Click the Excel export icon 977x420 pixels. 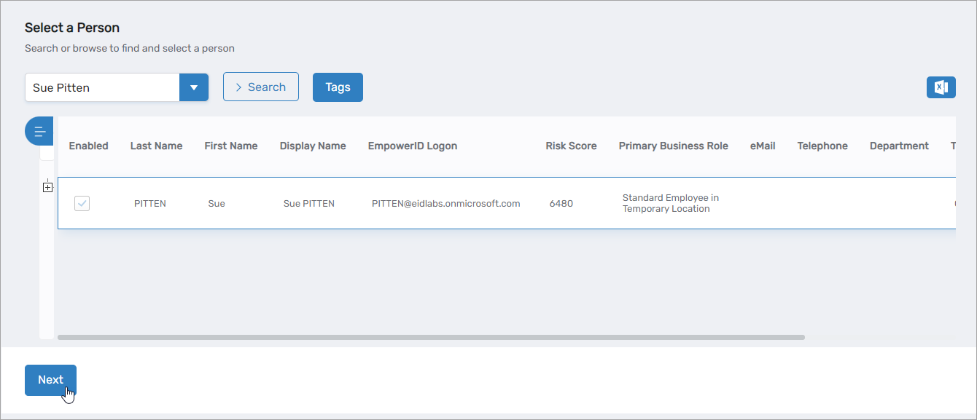click(x=941, y=87)
